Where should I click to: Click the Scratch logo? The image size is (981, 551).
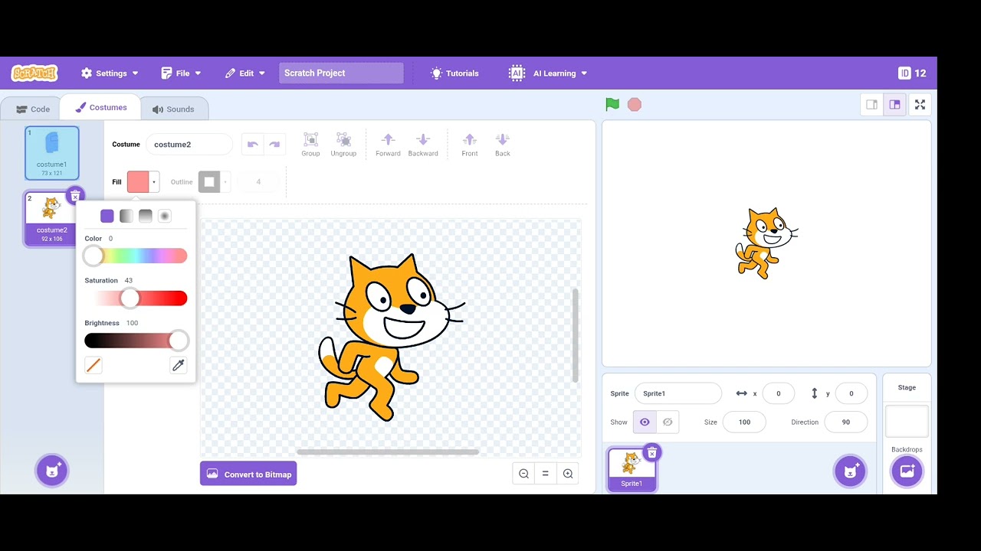click(x=34, y=73)
